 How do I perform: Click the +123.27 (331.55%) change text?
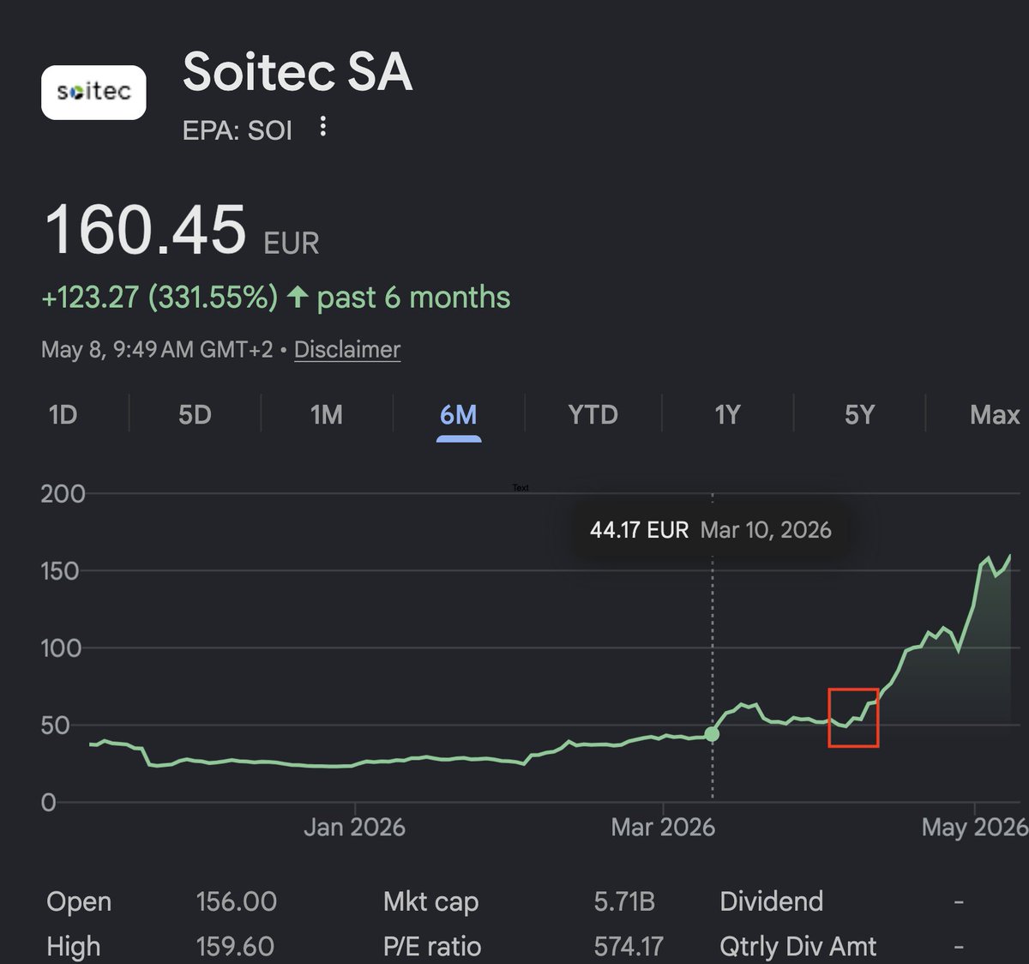159,298
